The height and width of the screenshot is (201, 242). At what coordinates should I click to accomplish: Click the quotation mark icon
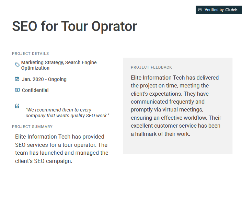[x=17, y=106]
